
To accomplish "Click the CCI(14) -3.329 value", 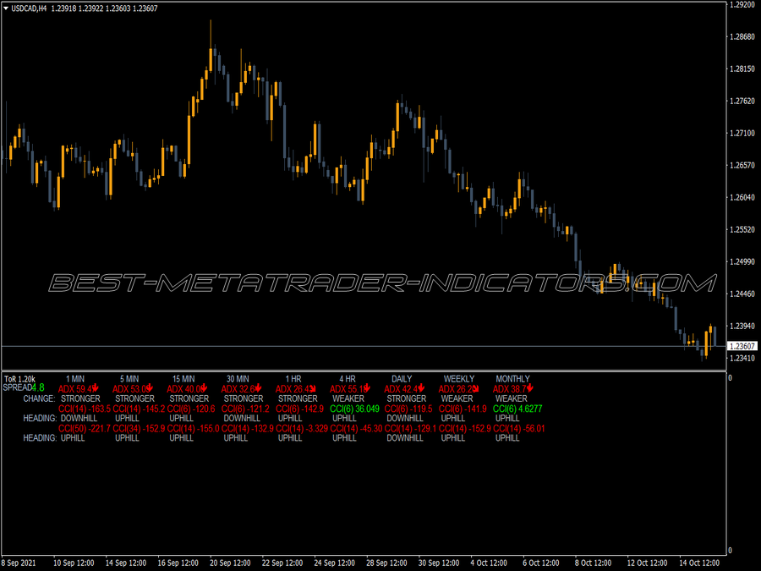I will tap(303, 429).
